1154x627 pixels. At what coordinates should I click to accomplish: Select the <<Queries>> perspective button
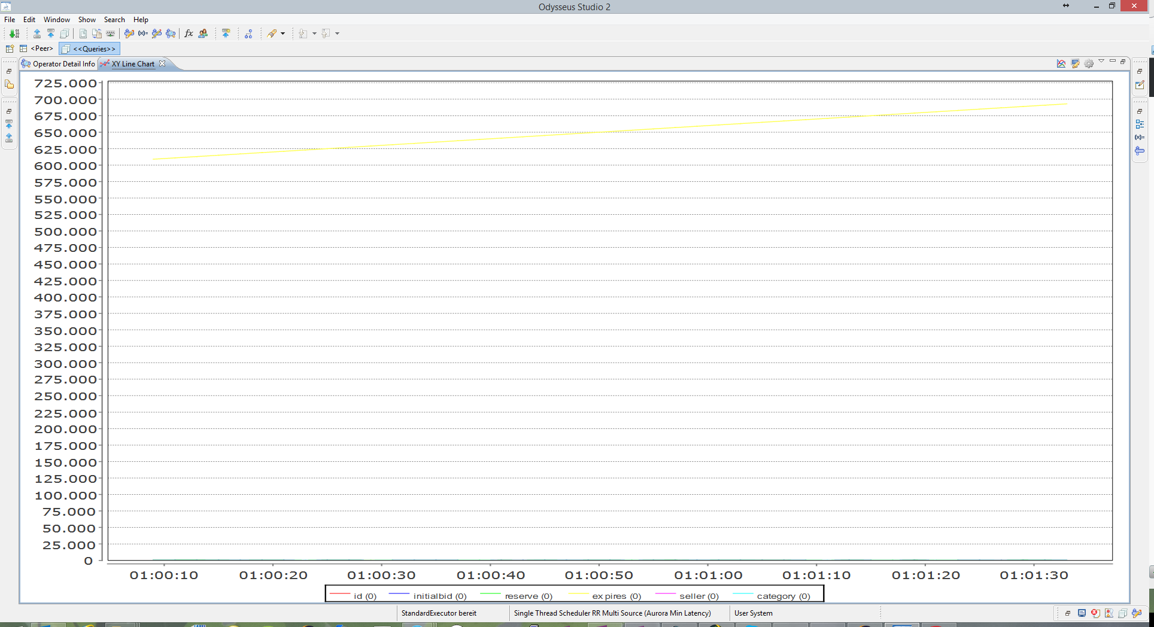click(x=90, y=48)
